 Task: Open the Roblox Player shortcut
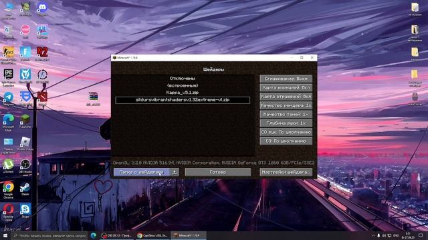[25, 144]
